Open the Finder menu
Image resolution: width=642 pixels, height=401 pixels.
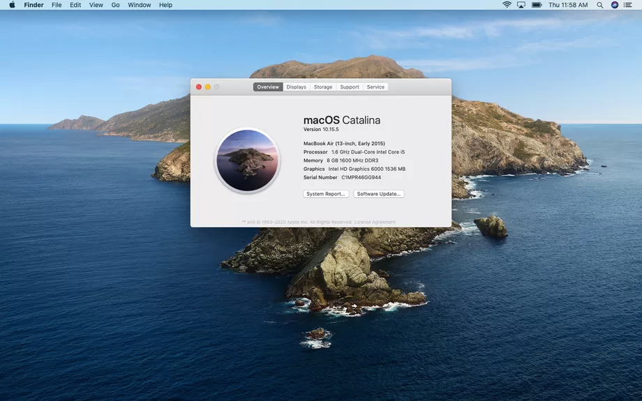tap(33, 5)
